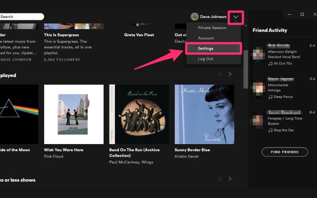The image size is (317, 198).
Task: Click the 6,366 FOLLOWERS text
Action: 62,60
